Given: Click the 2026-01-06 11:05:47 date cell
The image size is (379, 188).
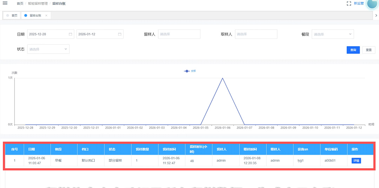Looking at the screenshot, I should point(37,160).
